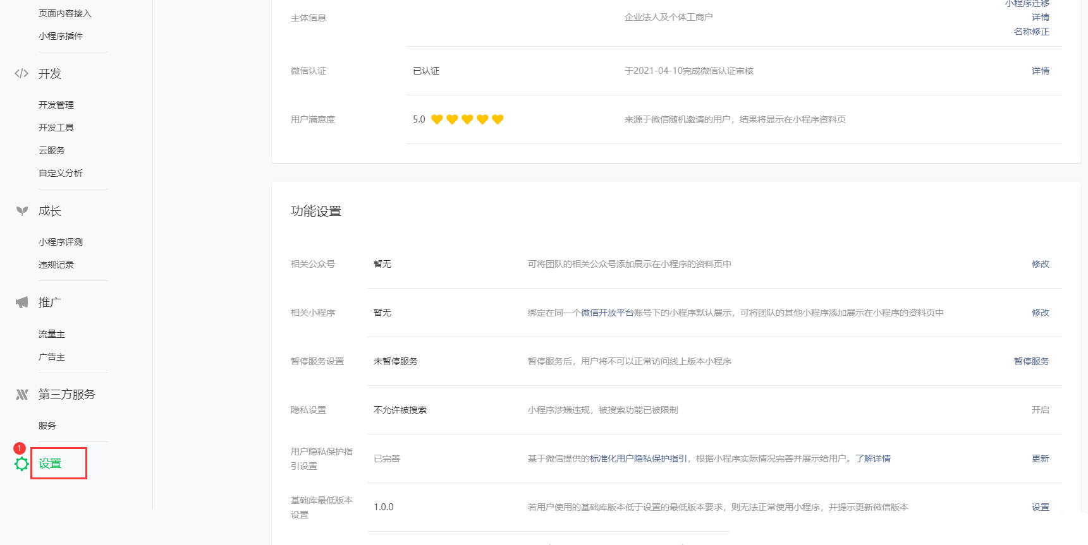Click the 名称修正 link

[1031, 32]
